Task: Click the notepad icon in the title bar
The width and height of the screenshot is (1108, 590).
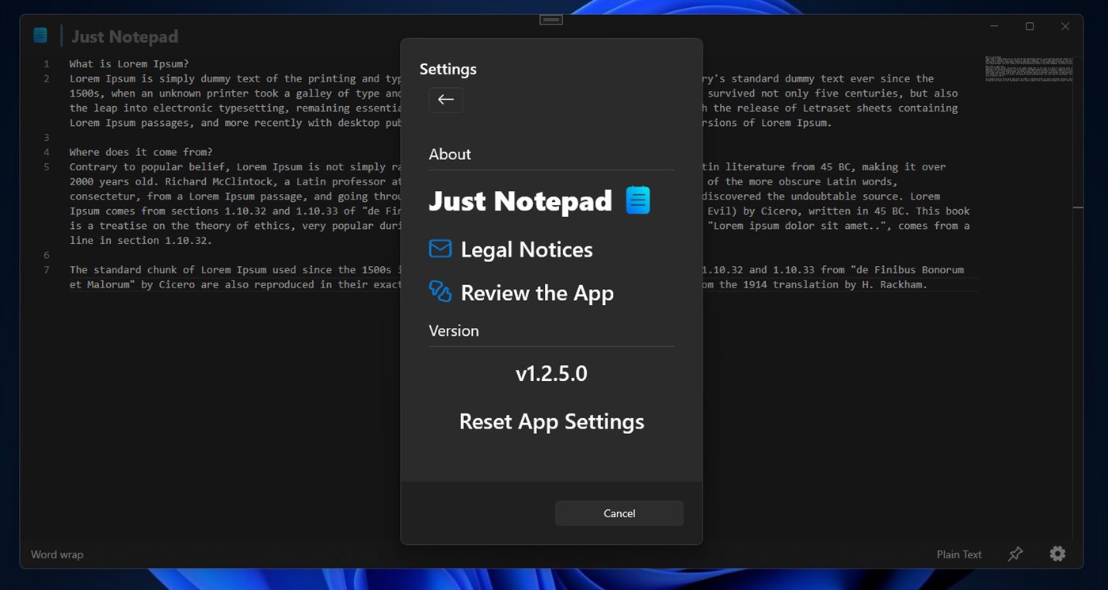Action: pos(40,35)
